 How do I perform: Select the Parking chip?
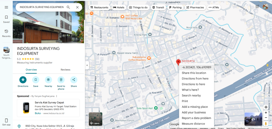(175, 7)
